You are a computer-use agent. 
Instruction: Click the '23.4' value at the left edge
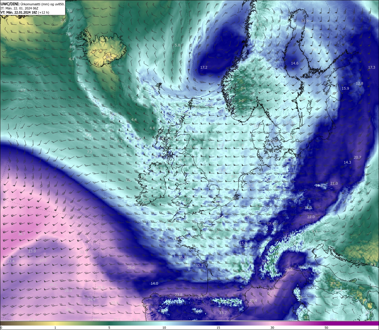(x=11, y=261)
